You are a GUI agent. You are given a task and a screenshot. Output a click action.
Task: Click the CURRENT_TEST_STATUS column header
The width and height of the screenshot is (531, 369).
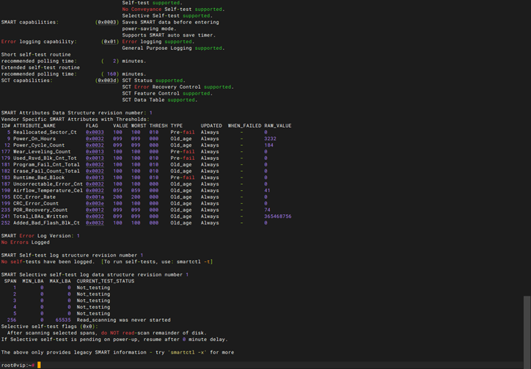[x=106, y=281]
